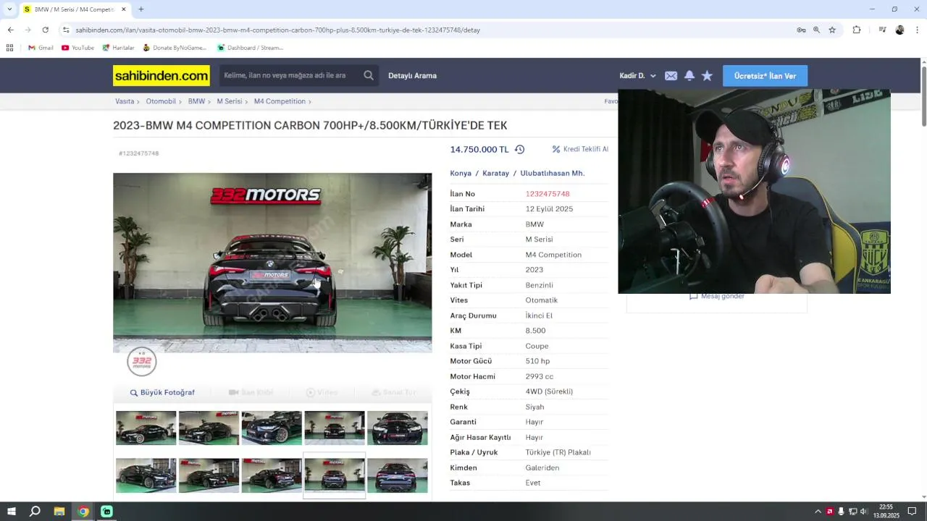
Task: Show hidden system tray icons
Action: 818,512
